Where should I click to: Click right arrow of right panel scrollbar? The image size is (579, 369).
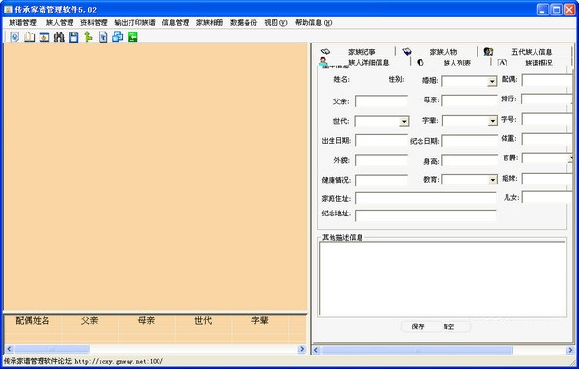570,350
